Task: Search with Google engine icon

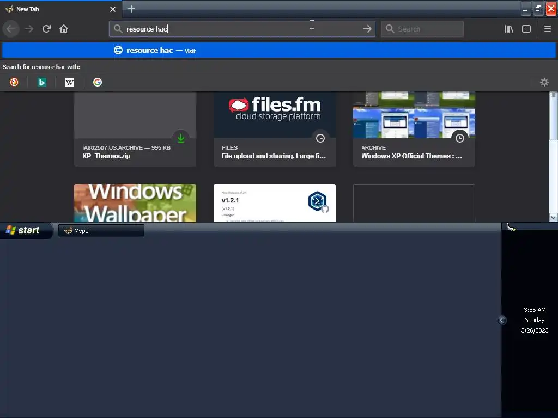Action: tap(98, 83)
